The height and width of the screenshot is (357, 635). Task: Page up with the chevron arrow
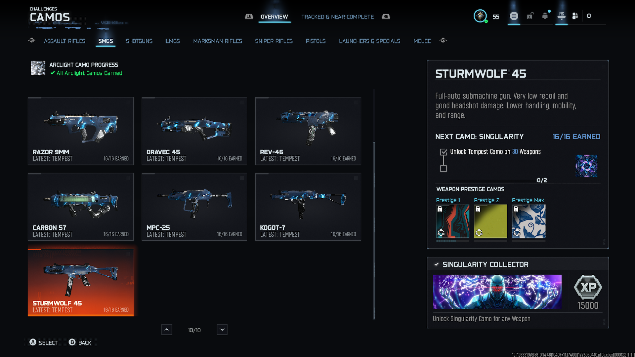click(167, 330)
